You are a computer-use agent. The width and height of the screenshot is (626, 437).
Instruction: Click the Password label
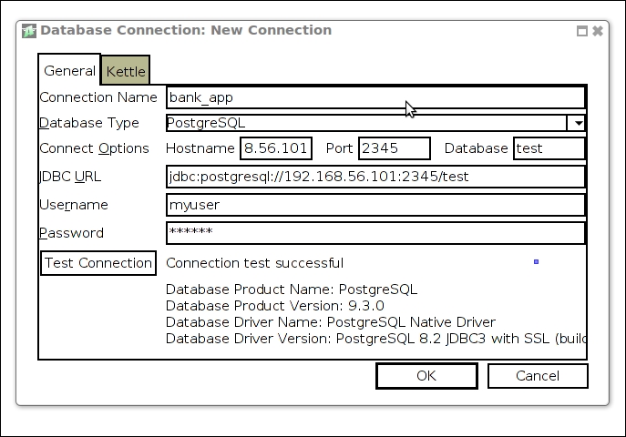pyautogui.click(x=71, y=233)
